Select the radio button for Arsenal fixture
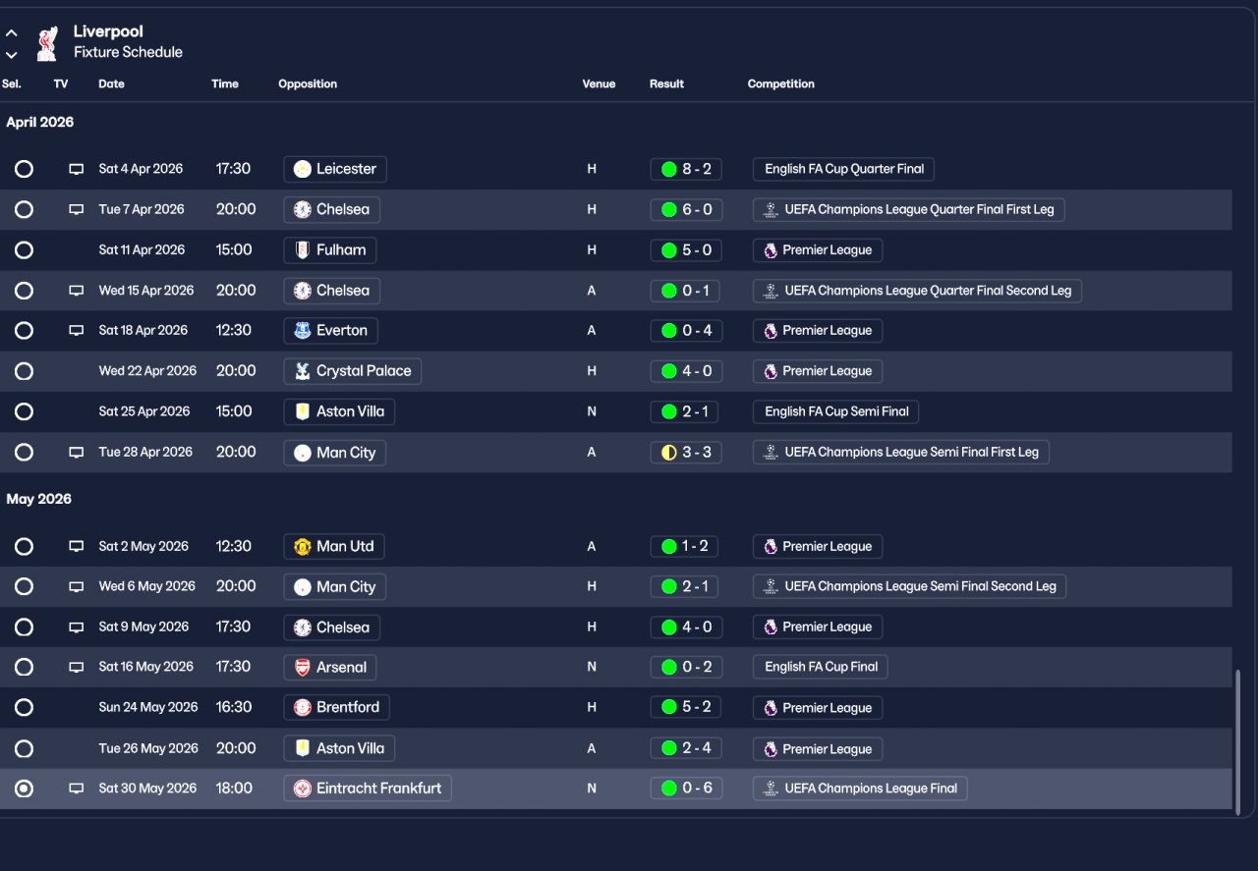This screenshot has width=1258, height=871. tap(24, 668)
